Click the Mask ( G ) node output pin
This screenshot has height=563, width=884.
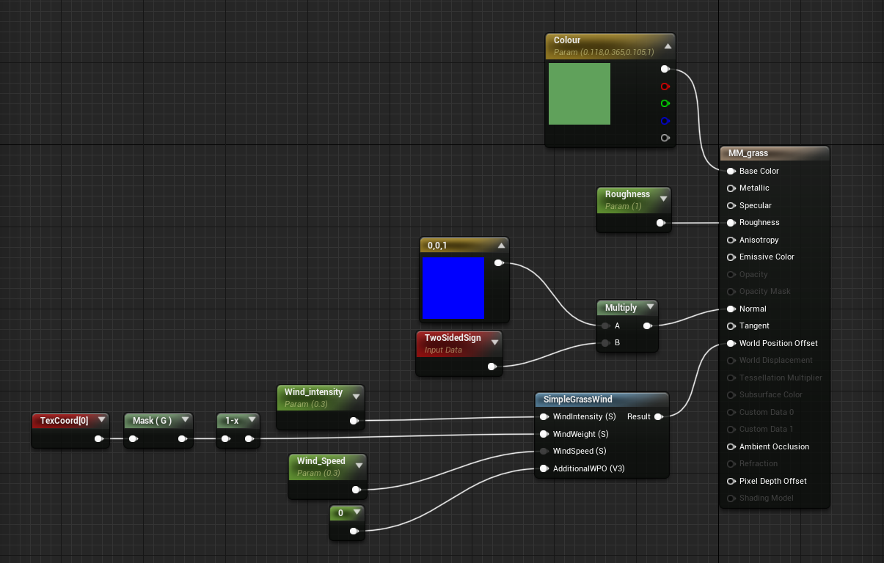tap(182, 439)
